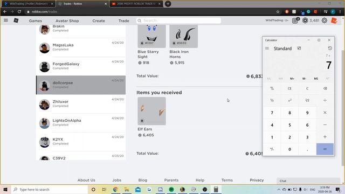
Task: Open the Black Iron Horns thumbnail
Action: 183,36
